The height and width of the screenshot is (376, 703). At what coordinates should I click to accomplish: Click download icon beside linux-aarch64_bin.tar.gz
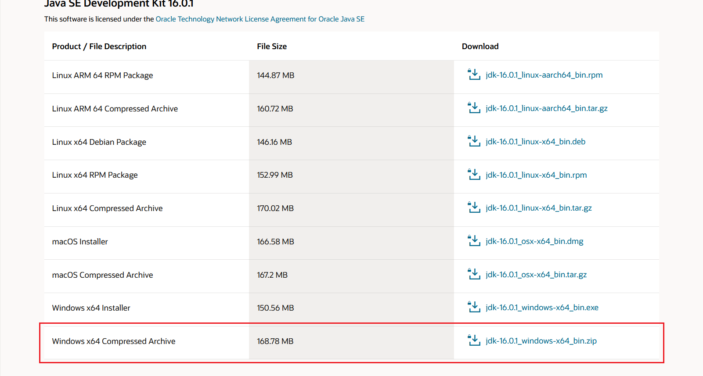click(x=474, y=108)
